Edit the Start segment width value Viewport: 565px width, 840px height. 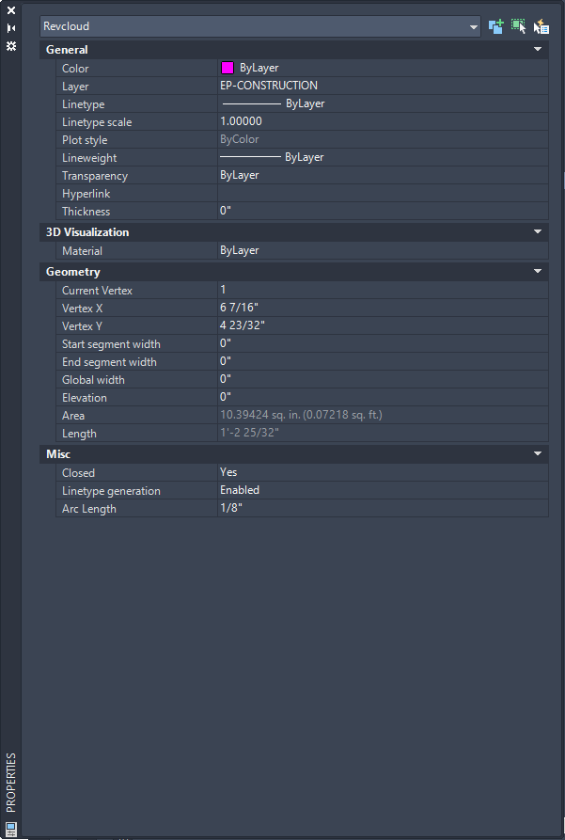pos(383,343)
